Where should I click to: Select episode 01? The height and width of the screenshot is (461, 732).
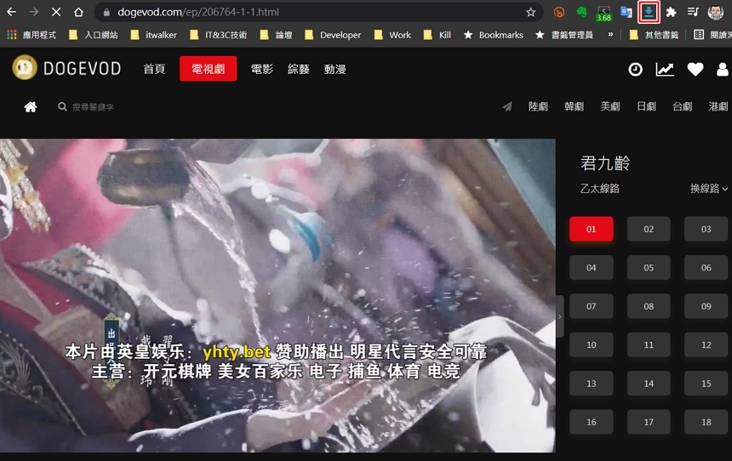click(x=591, y=229)
